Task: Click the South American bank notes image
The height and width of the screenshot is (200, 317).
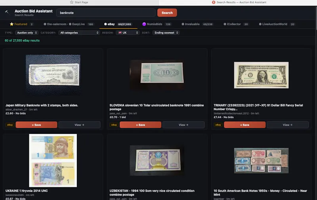Action: tap(261, 160)
